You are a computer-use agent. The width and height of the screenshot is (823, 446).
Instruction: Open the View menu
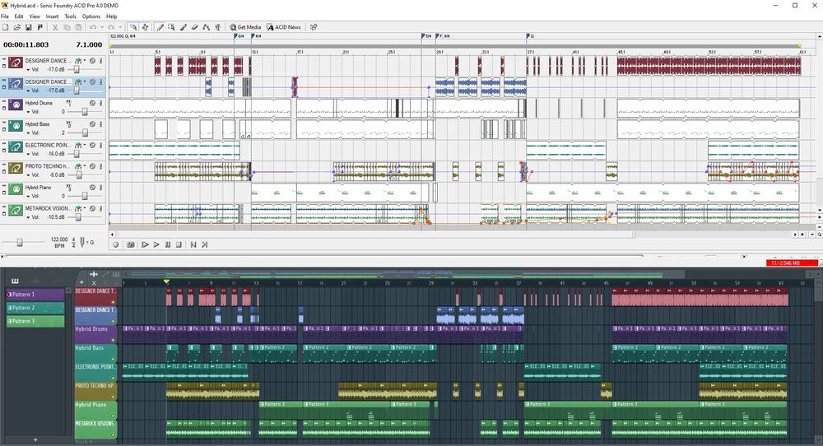(35, 16)
